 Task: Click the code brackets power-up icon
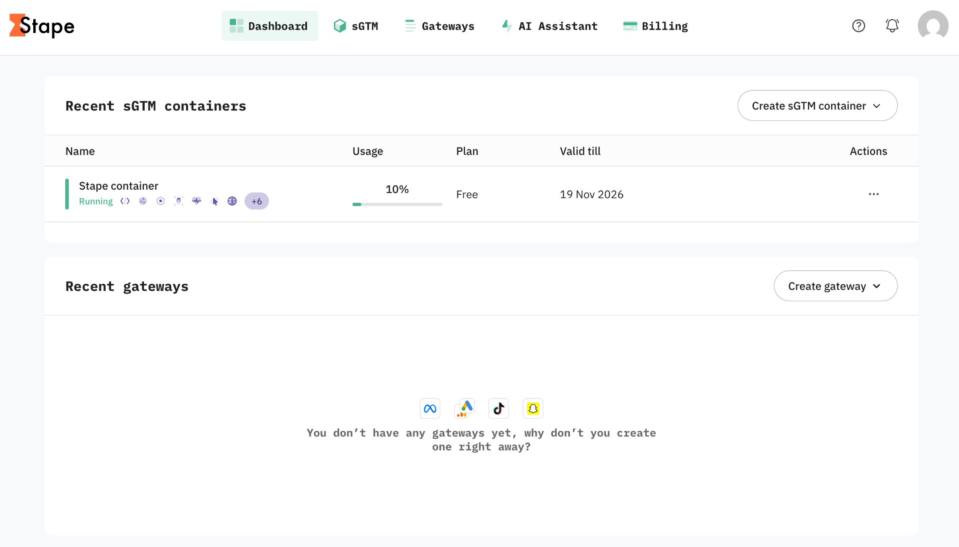click(x=125, y=201)
